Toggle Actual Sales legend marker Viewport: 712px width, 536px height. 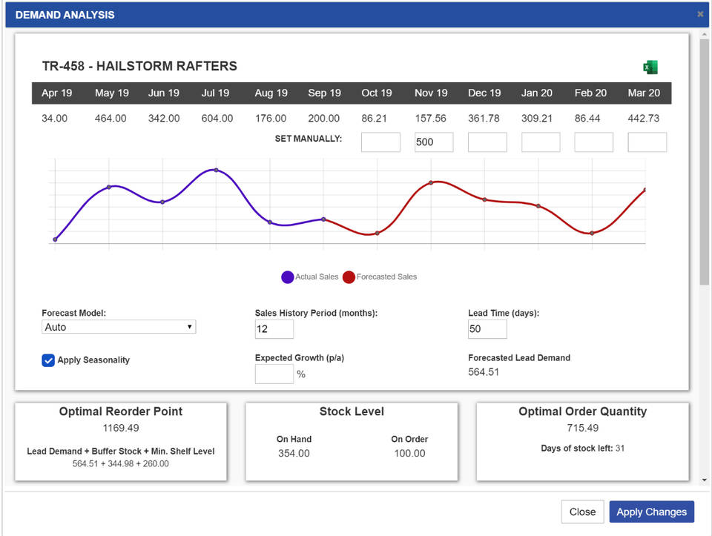point(288,277)
